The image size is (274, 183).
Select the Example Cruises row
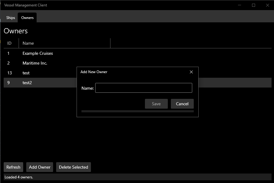[x=138, y=53]
